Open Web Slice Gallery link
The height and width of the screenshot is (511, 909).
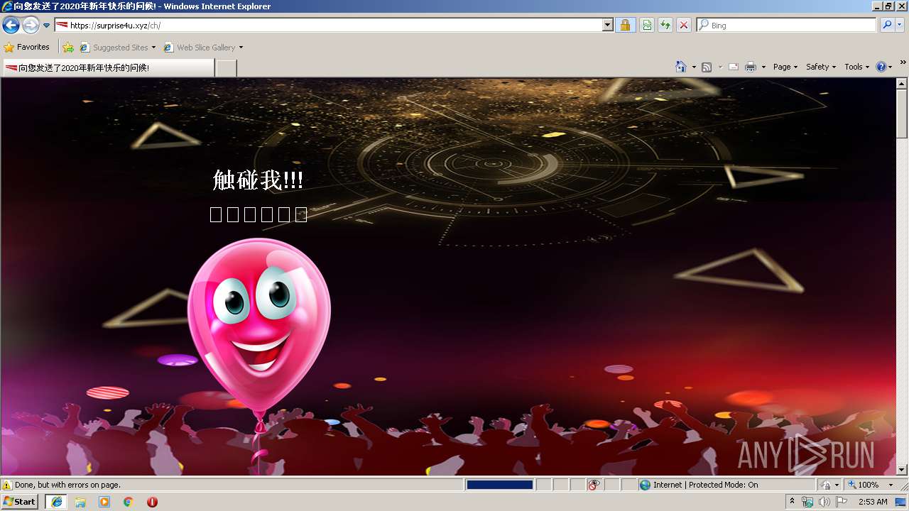pyautogui.click(x=200, y=48)
